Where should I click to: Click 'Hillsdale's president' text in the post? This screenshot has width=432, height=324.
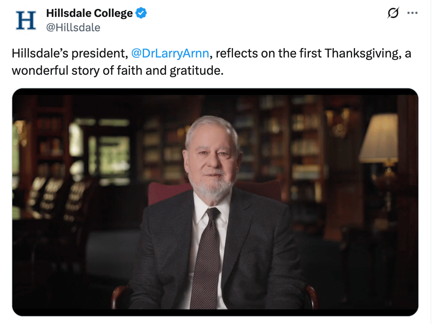[x=69, y=54]
